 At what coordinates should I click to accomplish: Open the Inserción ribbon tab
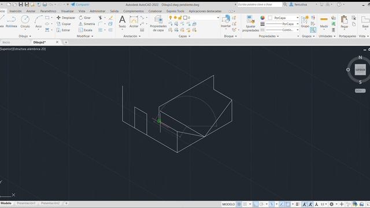point(16,11)
